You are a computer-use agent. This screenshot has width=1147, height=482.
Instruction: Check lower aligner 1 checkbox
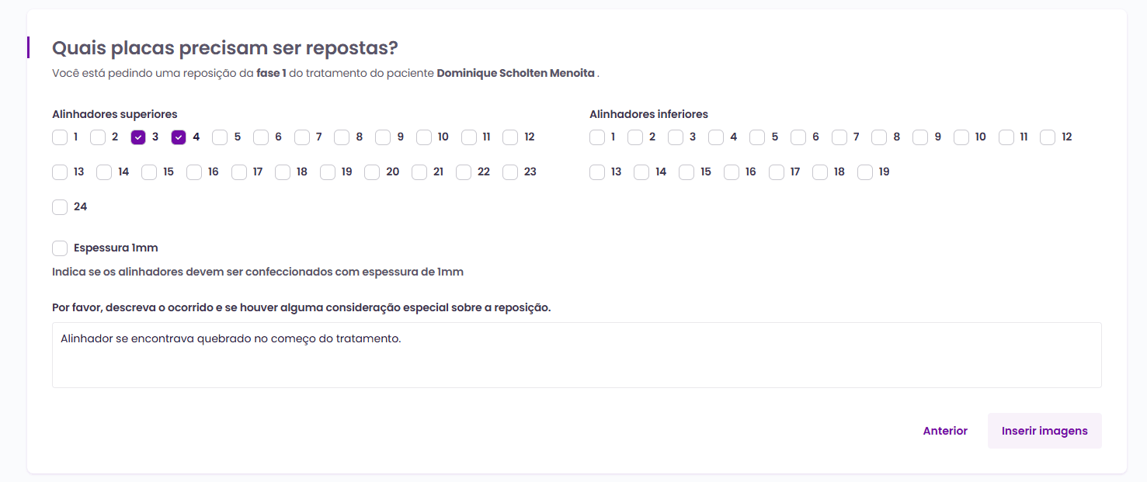pyautogui.click(x=597, y=137)
